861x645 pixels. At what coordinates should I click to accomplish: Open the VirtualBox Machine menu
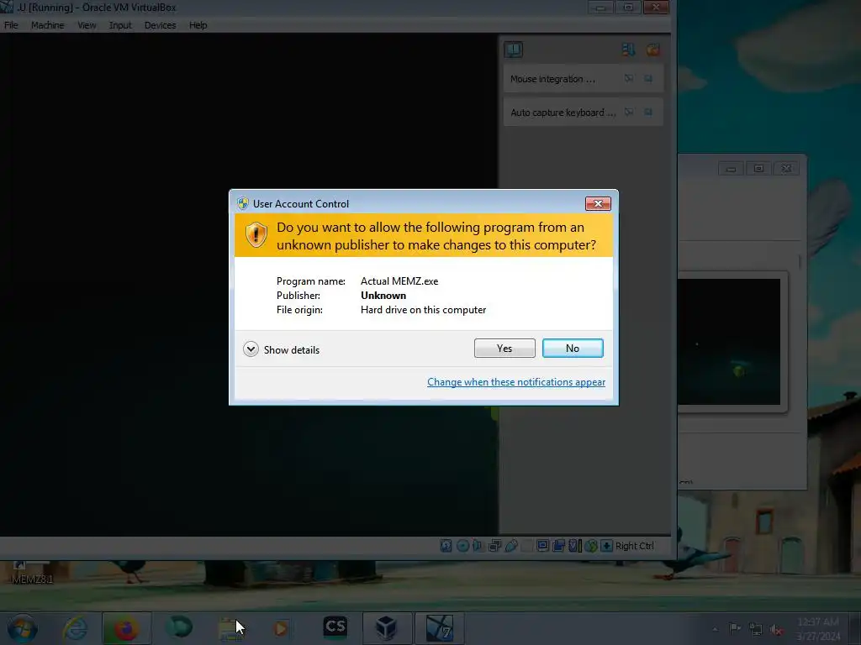pos(47,25)
